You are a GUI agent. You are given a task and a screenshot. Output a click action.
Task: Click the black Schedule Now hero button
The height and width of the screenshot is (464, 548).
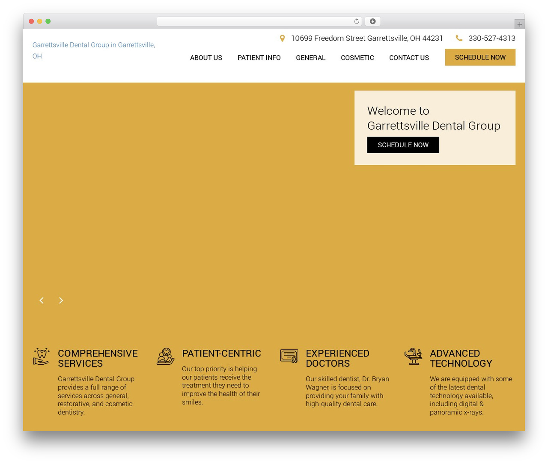(x=403, y=145)
